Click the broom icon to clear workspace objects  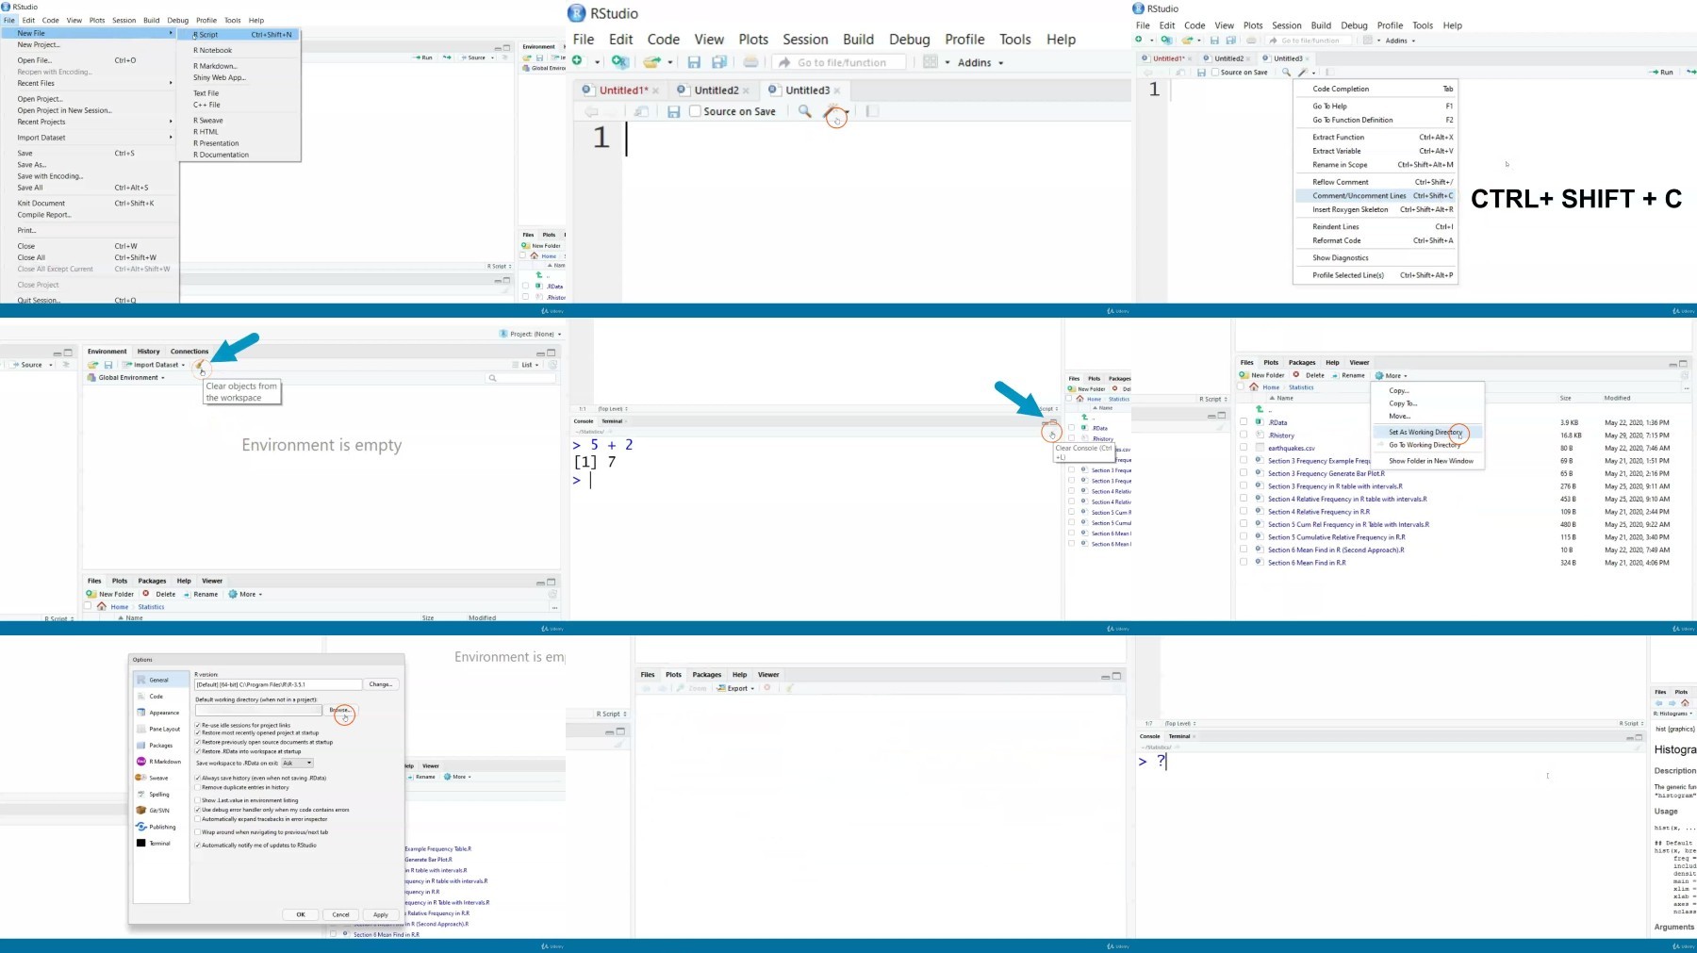point(200,365)
